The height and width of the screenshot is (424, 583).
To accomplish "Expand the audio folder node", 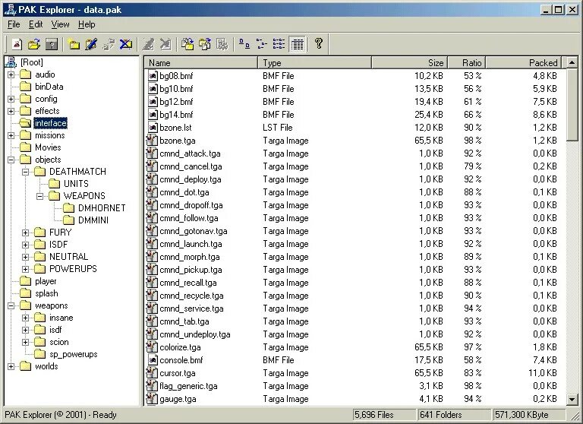I will [11, 74].
